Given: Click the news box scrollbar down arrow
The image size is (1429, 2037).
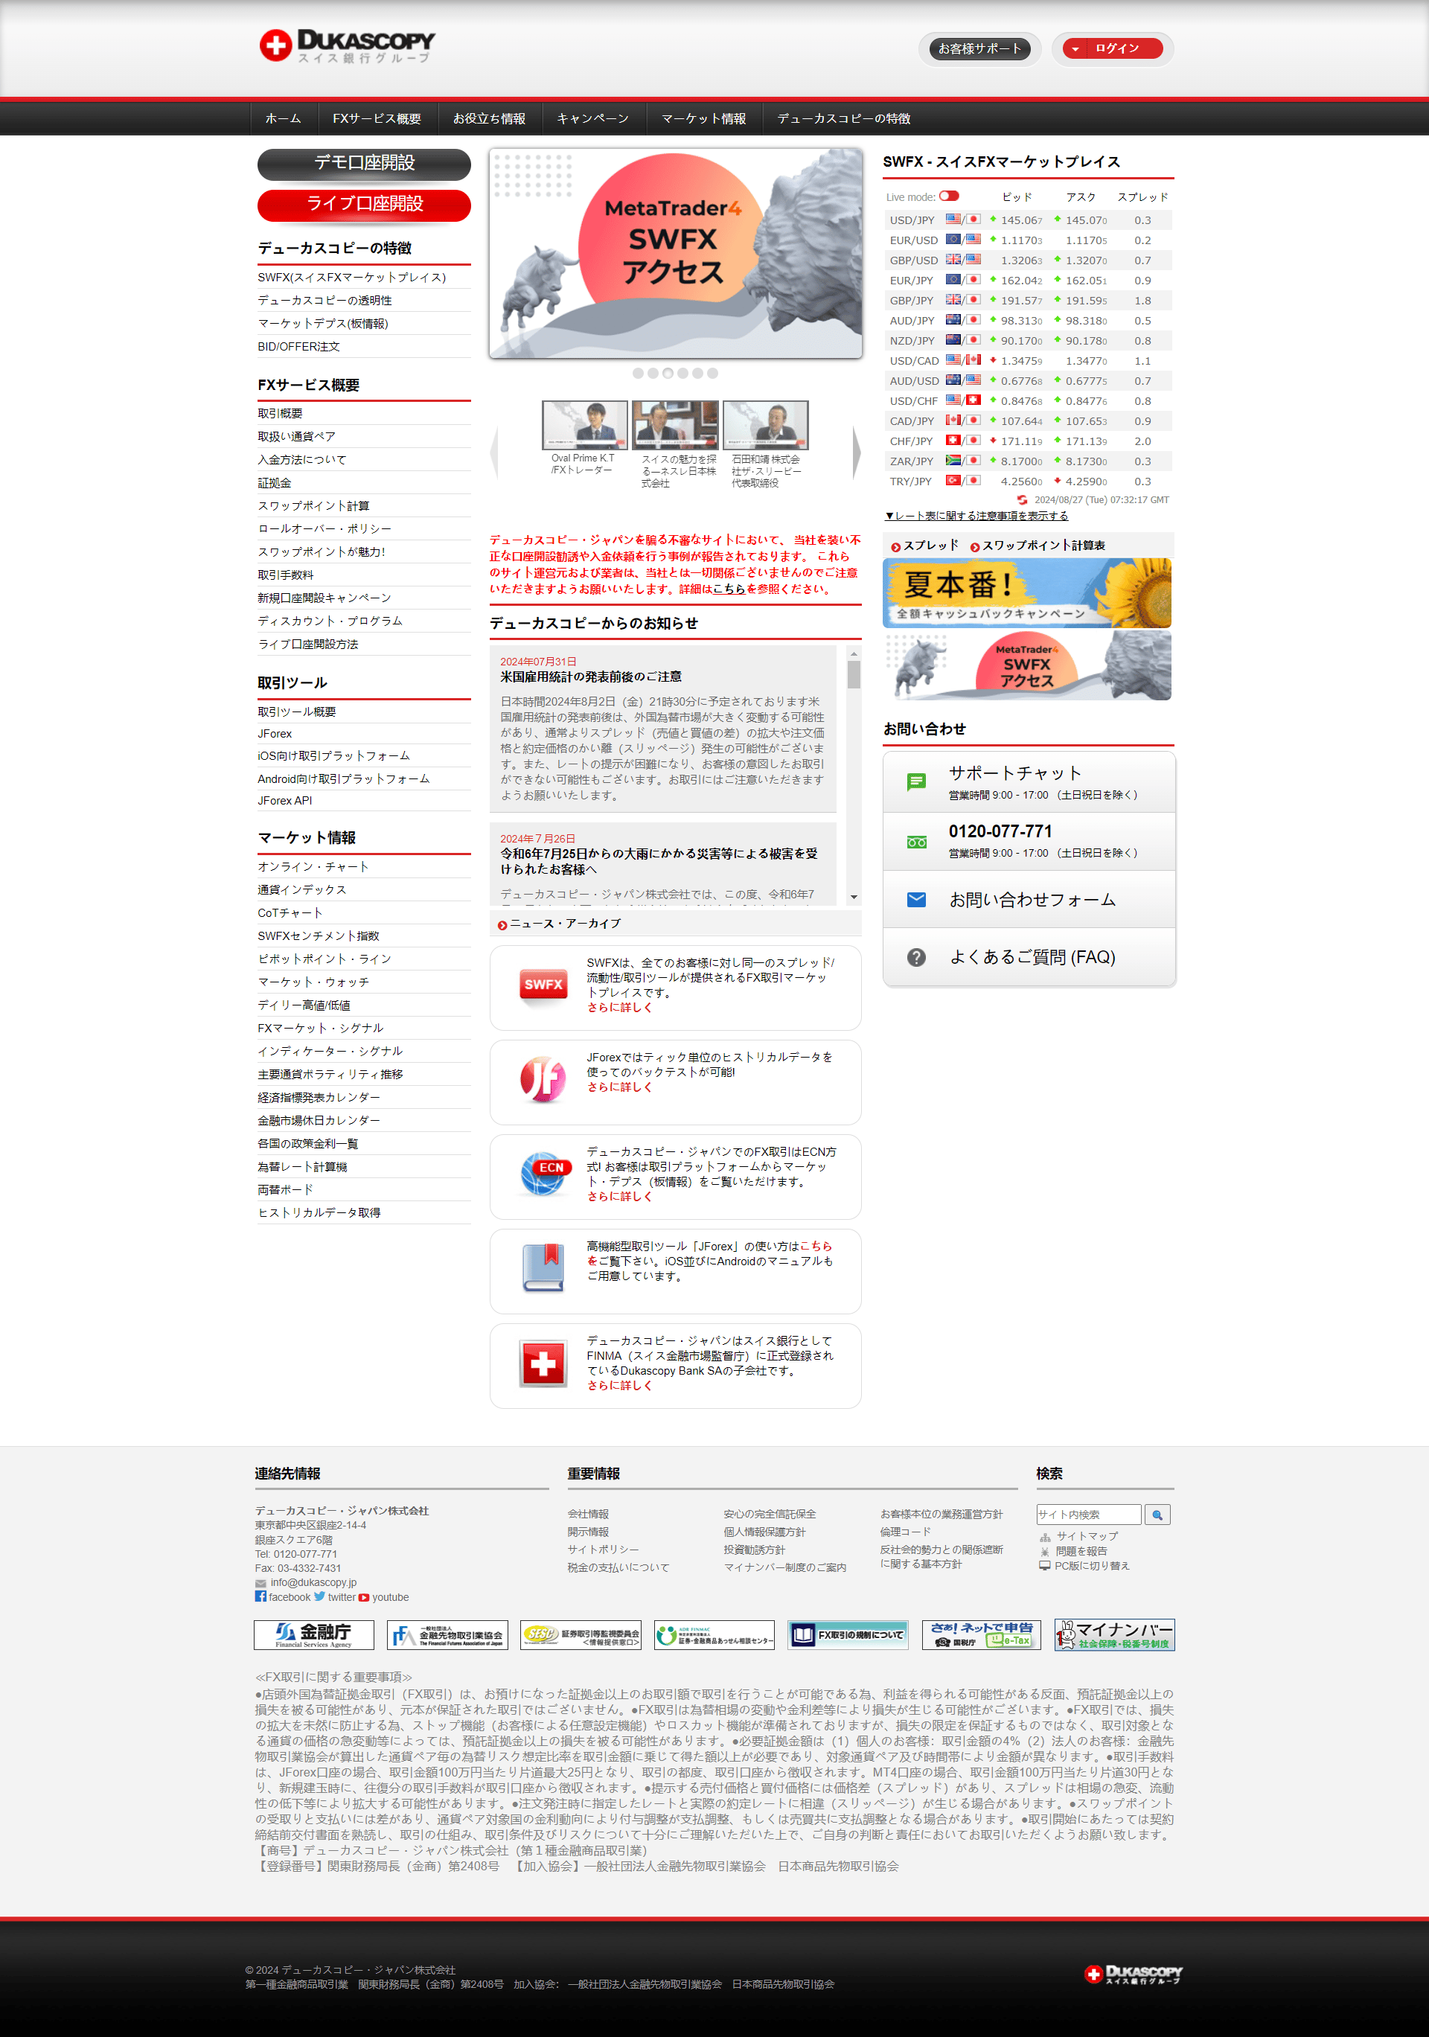Looking at the screenshot, I should pos(854,897).
